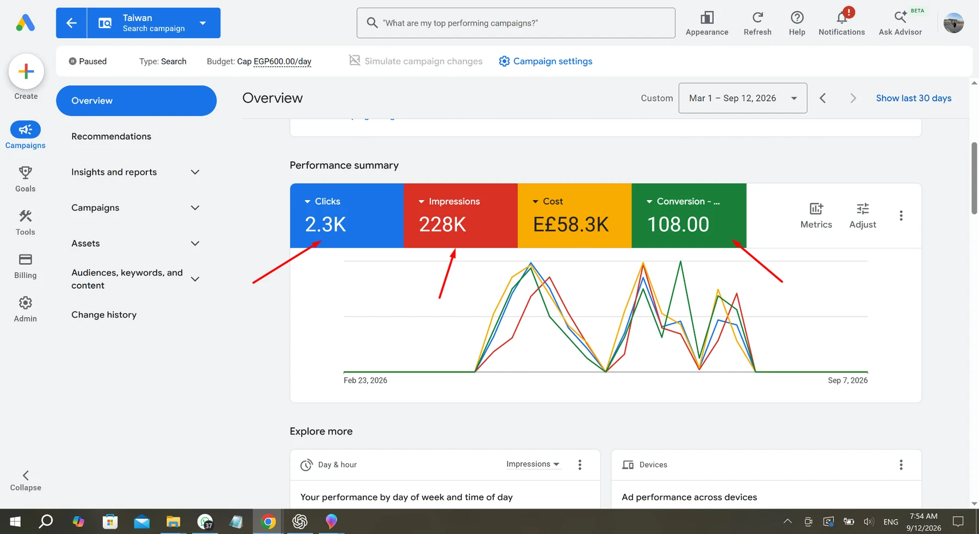This screenshot has width=979, height=534.
Task: Open Performance summary more options menu
Action: point(901,215)
